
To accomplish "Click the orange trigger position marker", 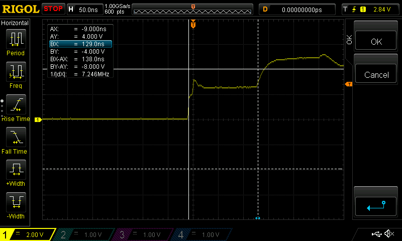I will tap(193, 25).
